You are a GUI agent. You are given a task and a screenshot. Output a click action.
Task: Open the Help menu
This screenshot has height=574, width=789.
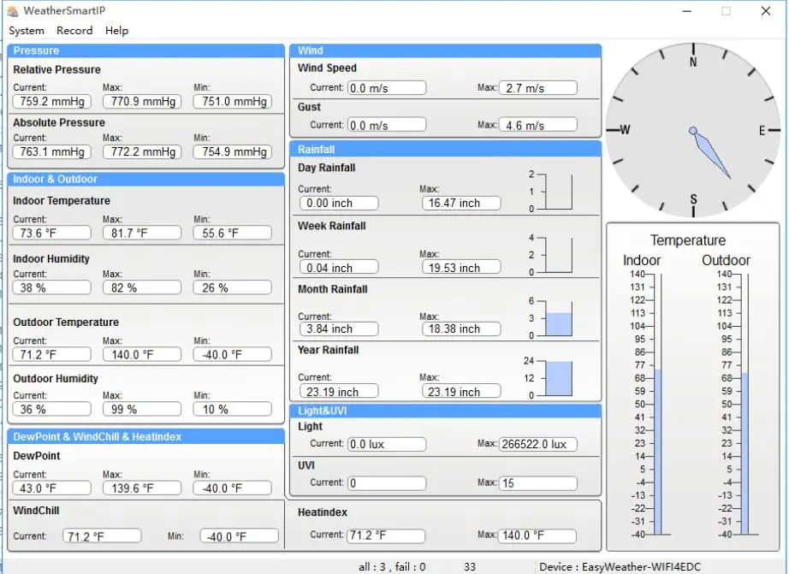coord(116,31)
